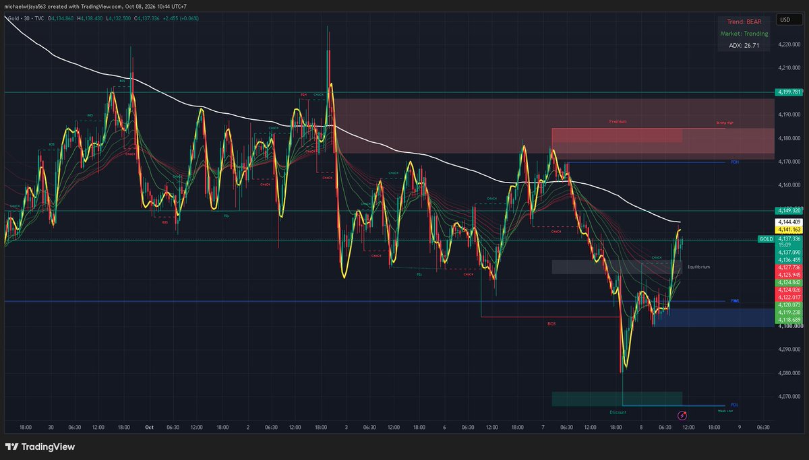The image size is (809, 460).
Task: Click the 4,220.000 price axis tick
Action: tap(789, 44)
